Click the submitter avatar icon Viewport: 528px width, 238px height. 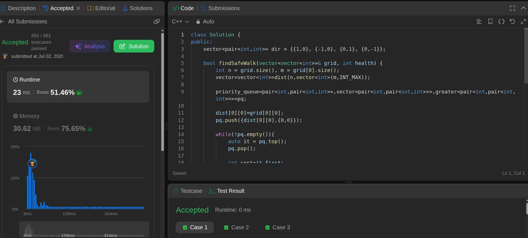(5, 56)
